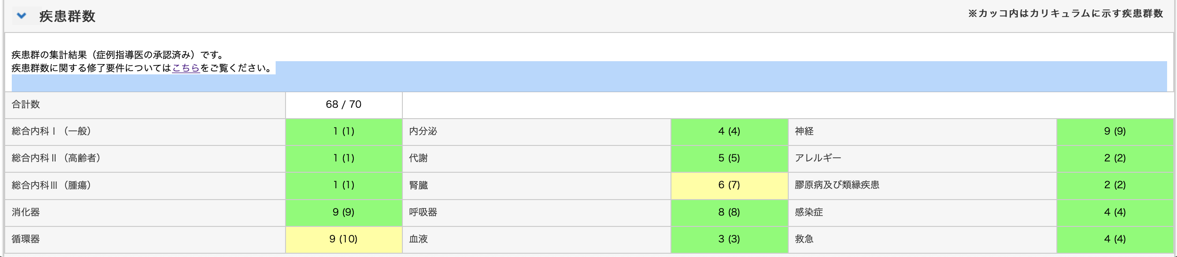
Task: Click the カッコ内 note in the header
Action: [1065, 14]
